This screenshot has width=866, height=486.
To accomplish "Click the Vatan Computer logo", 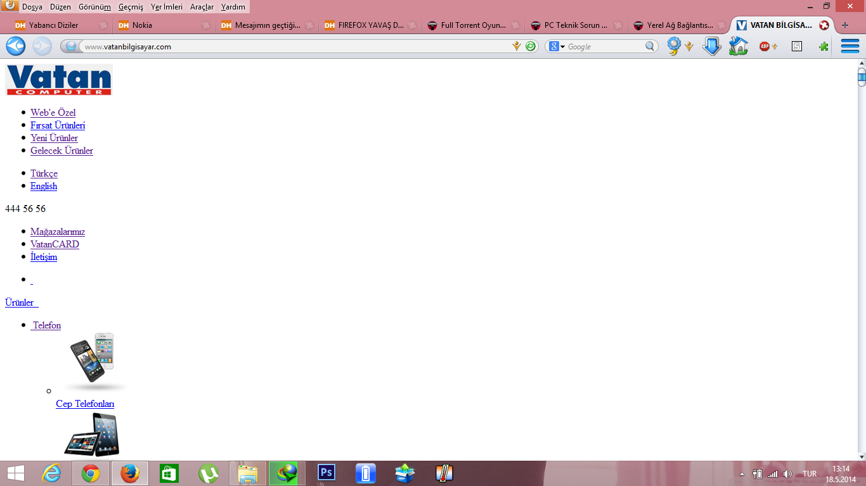I will click(x=58, y=80).
